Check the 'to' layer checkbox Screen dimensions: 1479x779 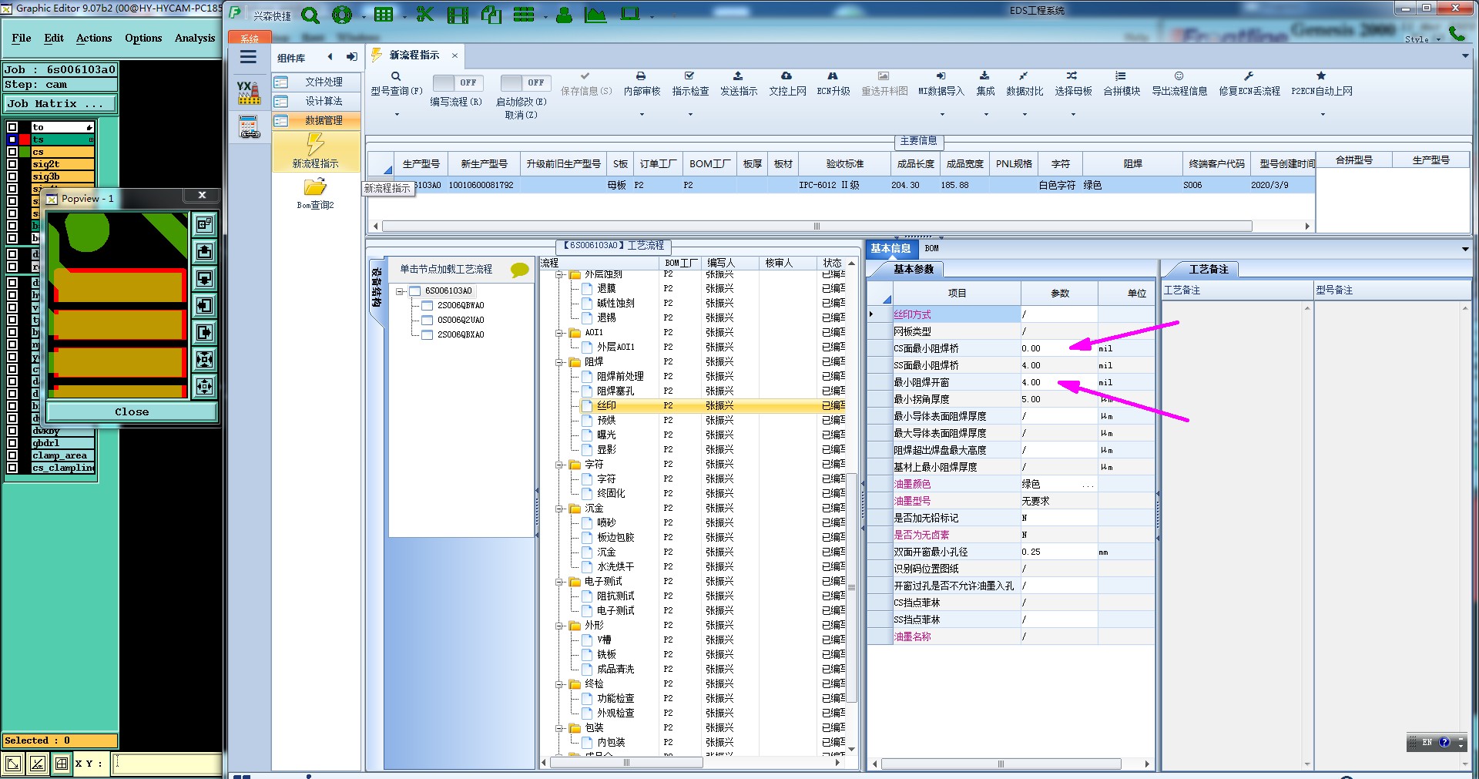12,127
